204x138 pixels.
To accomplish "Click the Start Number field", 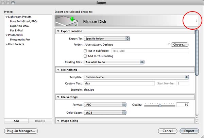I will pos(183,83).
